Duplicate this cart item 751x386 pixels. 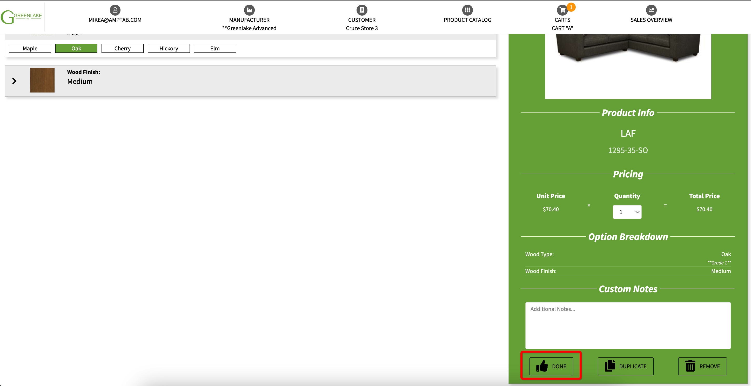(x=625, y=366)
